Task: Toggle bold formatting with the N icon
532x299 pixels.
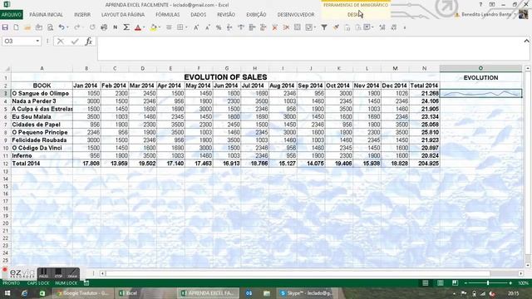Action: (116, 27)
